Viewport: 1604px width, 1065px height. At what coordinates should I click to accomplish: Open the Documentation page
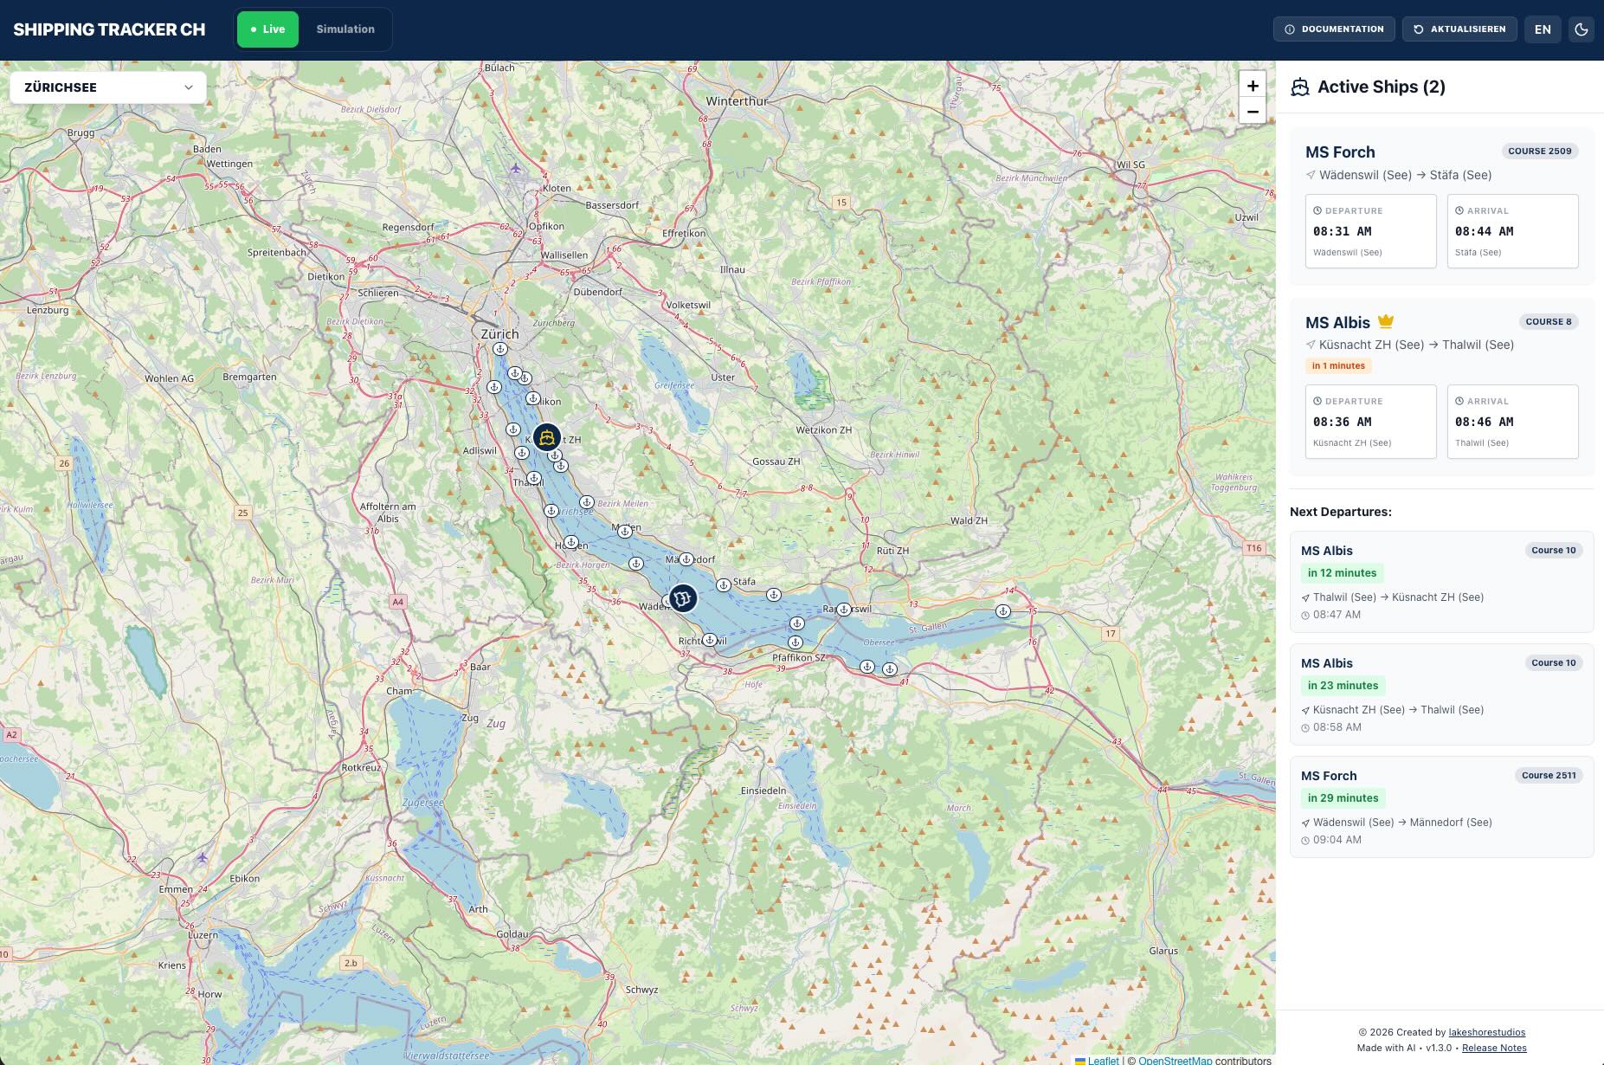(x=1333, y=29)
